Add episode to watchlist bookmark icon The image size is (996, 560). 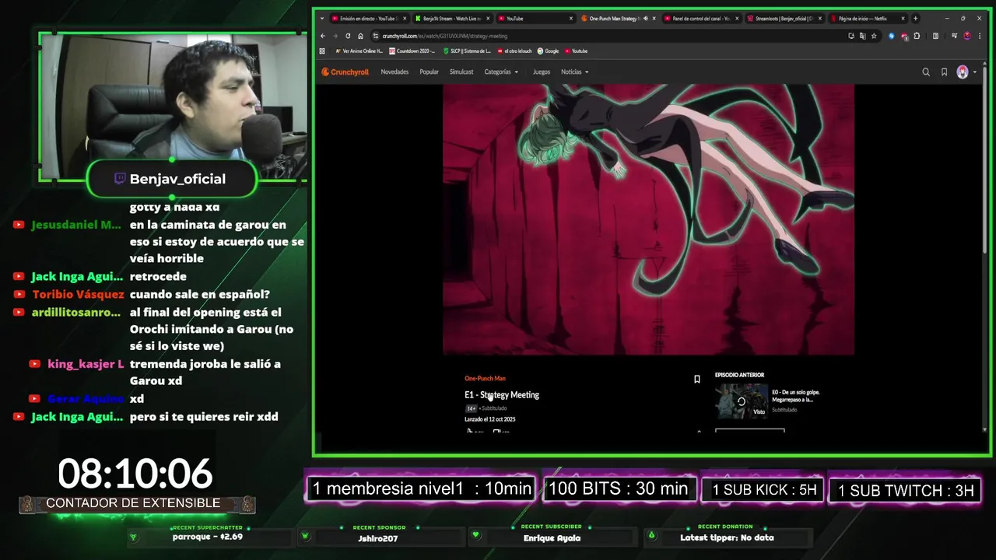[696, 380]
